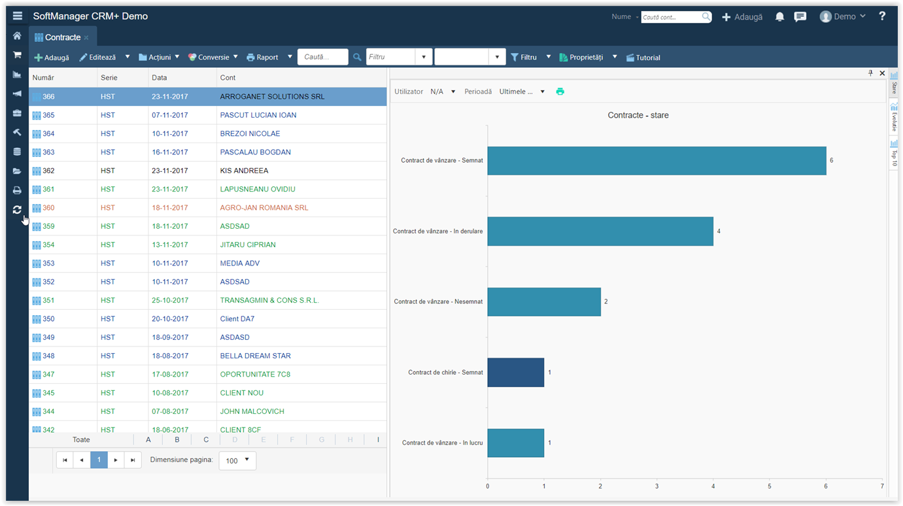Open the Top 10 vertical chart tab
Viewport: 903px width, 506px height.
[894, 153]
